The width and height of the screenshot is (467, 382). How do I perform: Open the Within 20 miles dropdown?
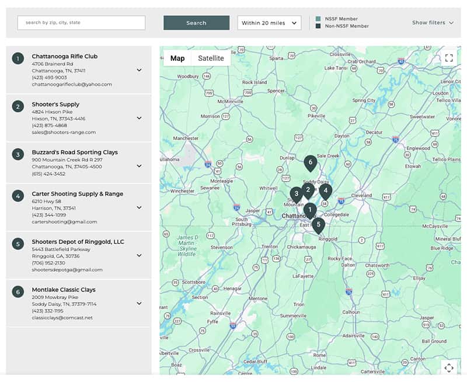pos(269,23)
